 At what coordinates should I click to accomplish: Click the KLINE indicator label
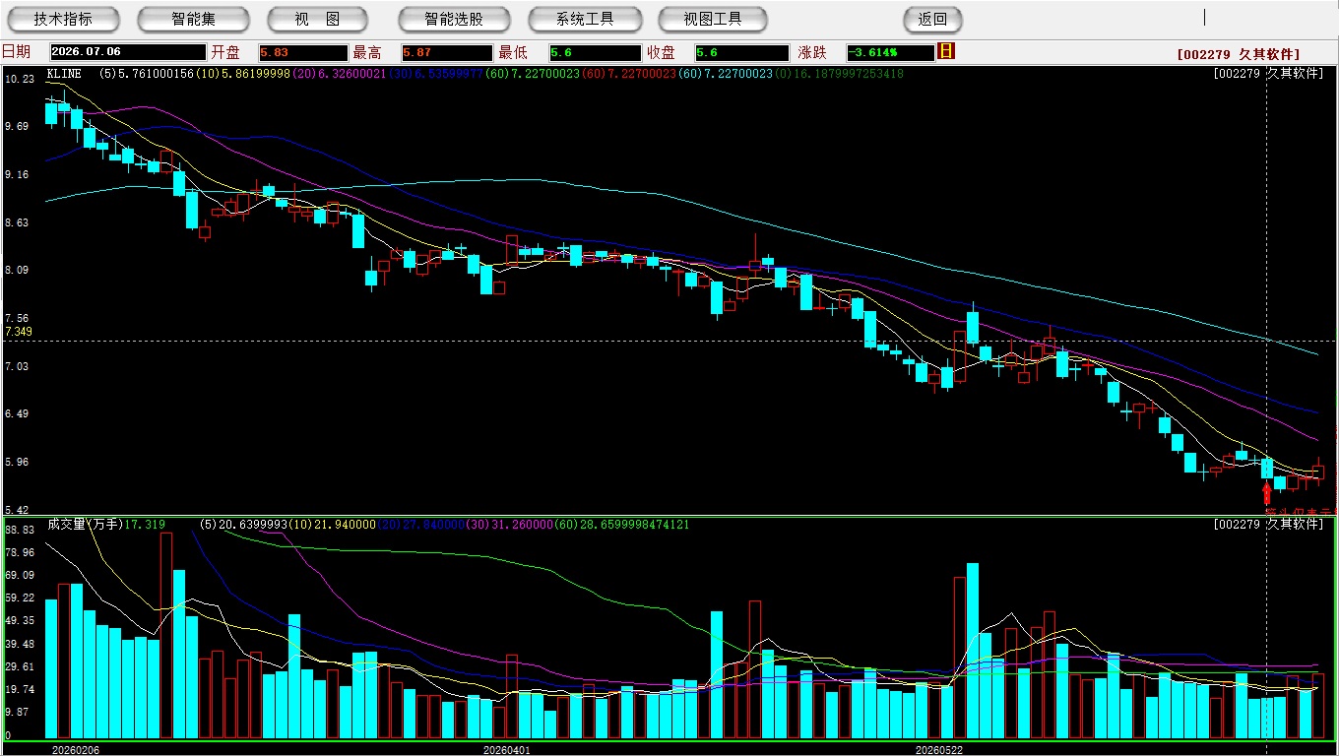64,74
